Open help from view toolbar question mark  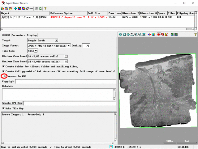click(196, 34)
